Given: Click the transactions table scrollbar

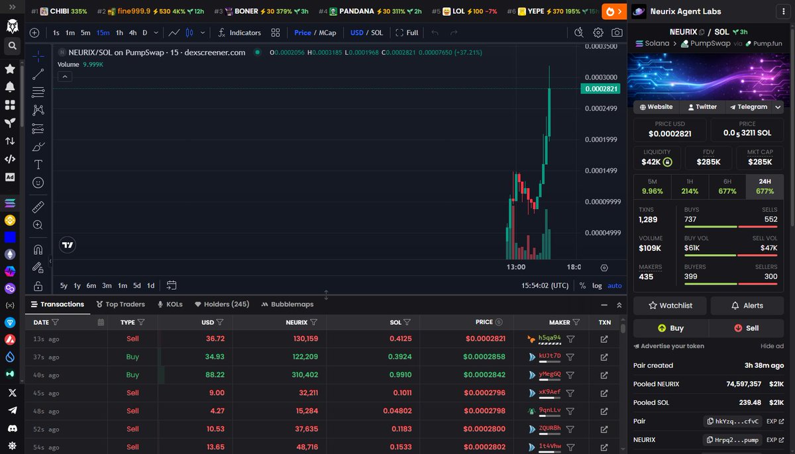Looking at the screenshot, I should coord(623,327).
